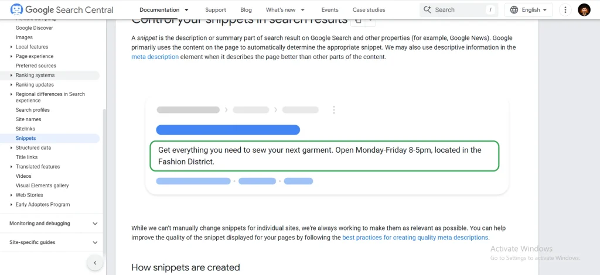Open Visual Elements gallery sidebar page

(x=42, y=185)
